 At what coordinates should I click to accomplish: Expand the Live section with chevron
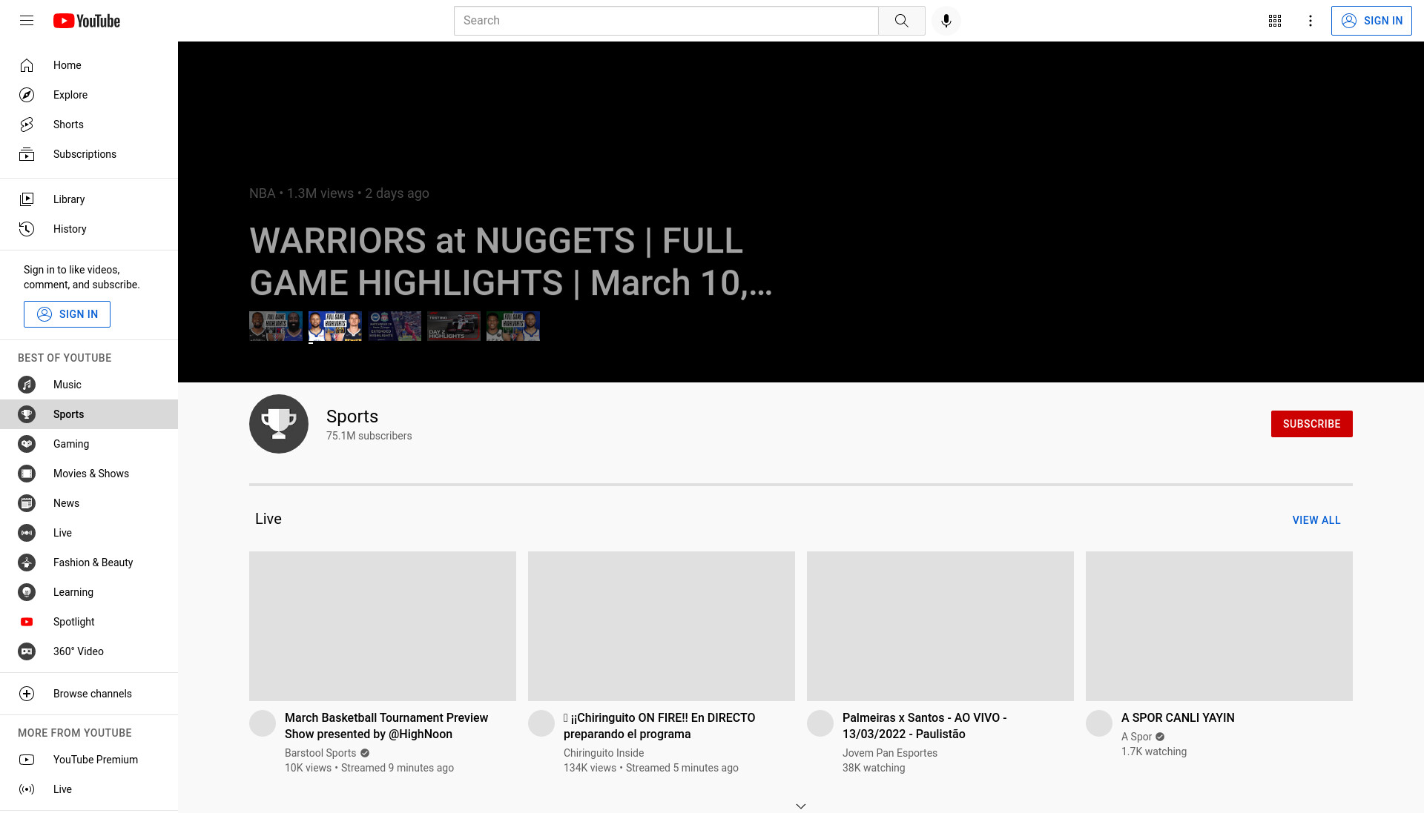point(801,806)
